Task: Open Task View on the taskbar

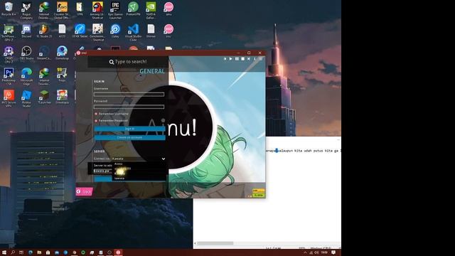Action: coord(21,252)
